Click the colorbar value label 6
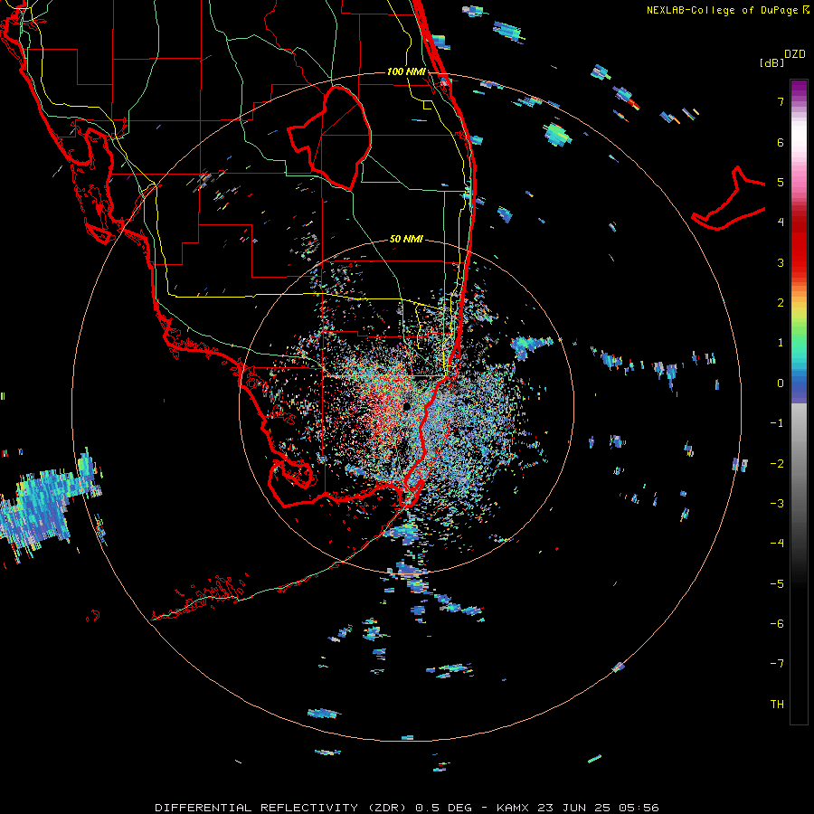 click(781, 142)
